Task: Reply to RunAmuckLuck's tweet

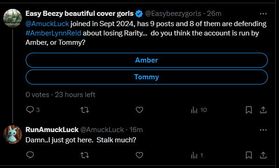Action: (30, 155)
